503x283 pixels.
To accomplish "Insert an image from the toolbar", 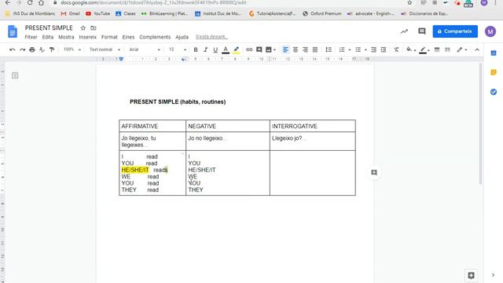I will (x=269, y=50).
